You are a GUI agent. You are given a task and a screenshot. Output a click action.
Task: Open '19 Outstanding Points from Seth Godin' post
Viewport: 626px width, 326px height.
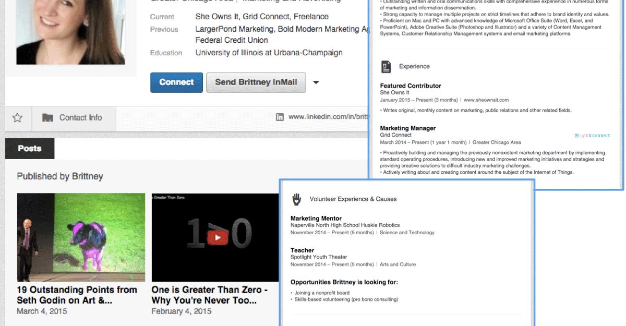tap(77, 295)
